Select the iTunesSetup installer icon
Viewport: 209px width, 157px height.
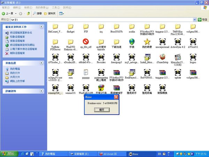pos(162,57)
